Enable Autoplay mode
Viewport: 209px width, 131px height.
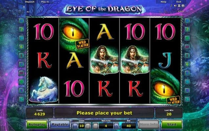tap(37, 125)
